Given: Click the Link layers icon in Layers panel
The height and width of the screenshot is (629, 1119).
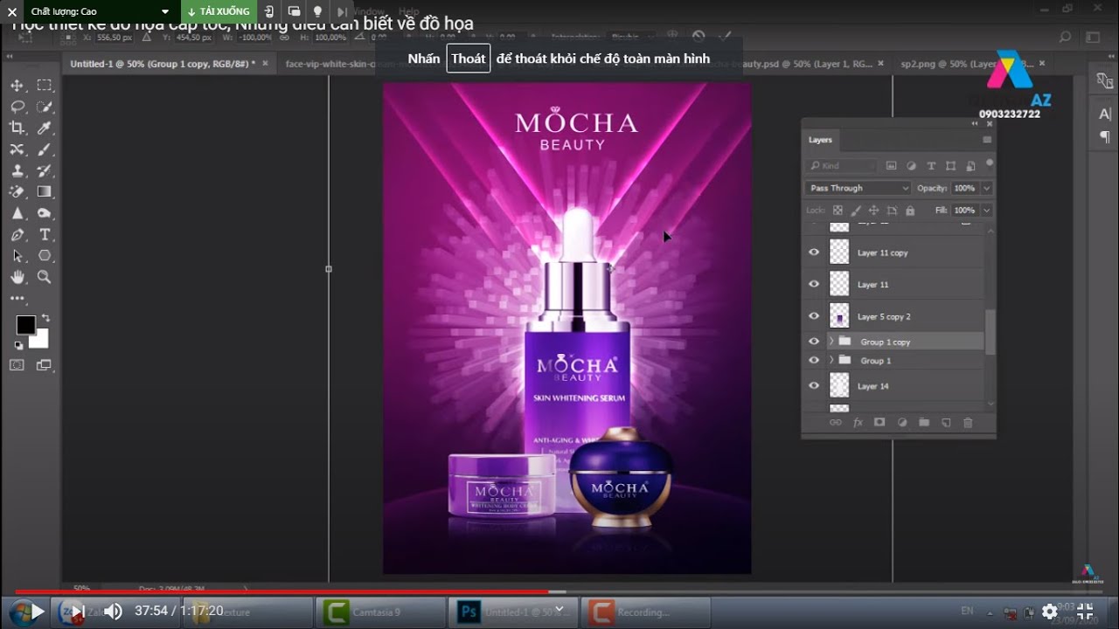Looking at the screenshot, I should 835,422.
